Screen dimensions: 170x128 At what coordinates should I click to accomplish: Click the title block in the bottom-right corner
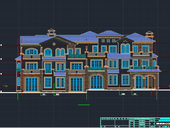click(135, 122)
